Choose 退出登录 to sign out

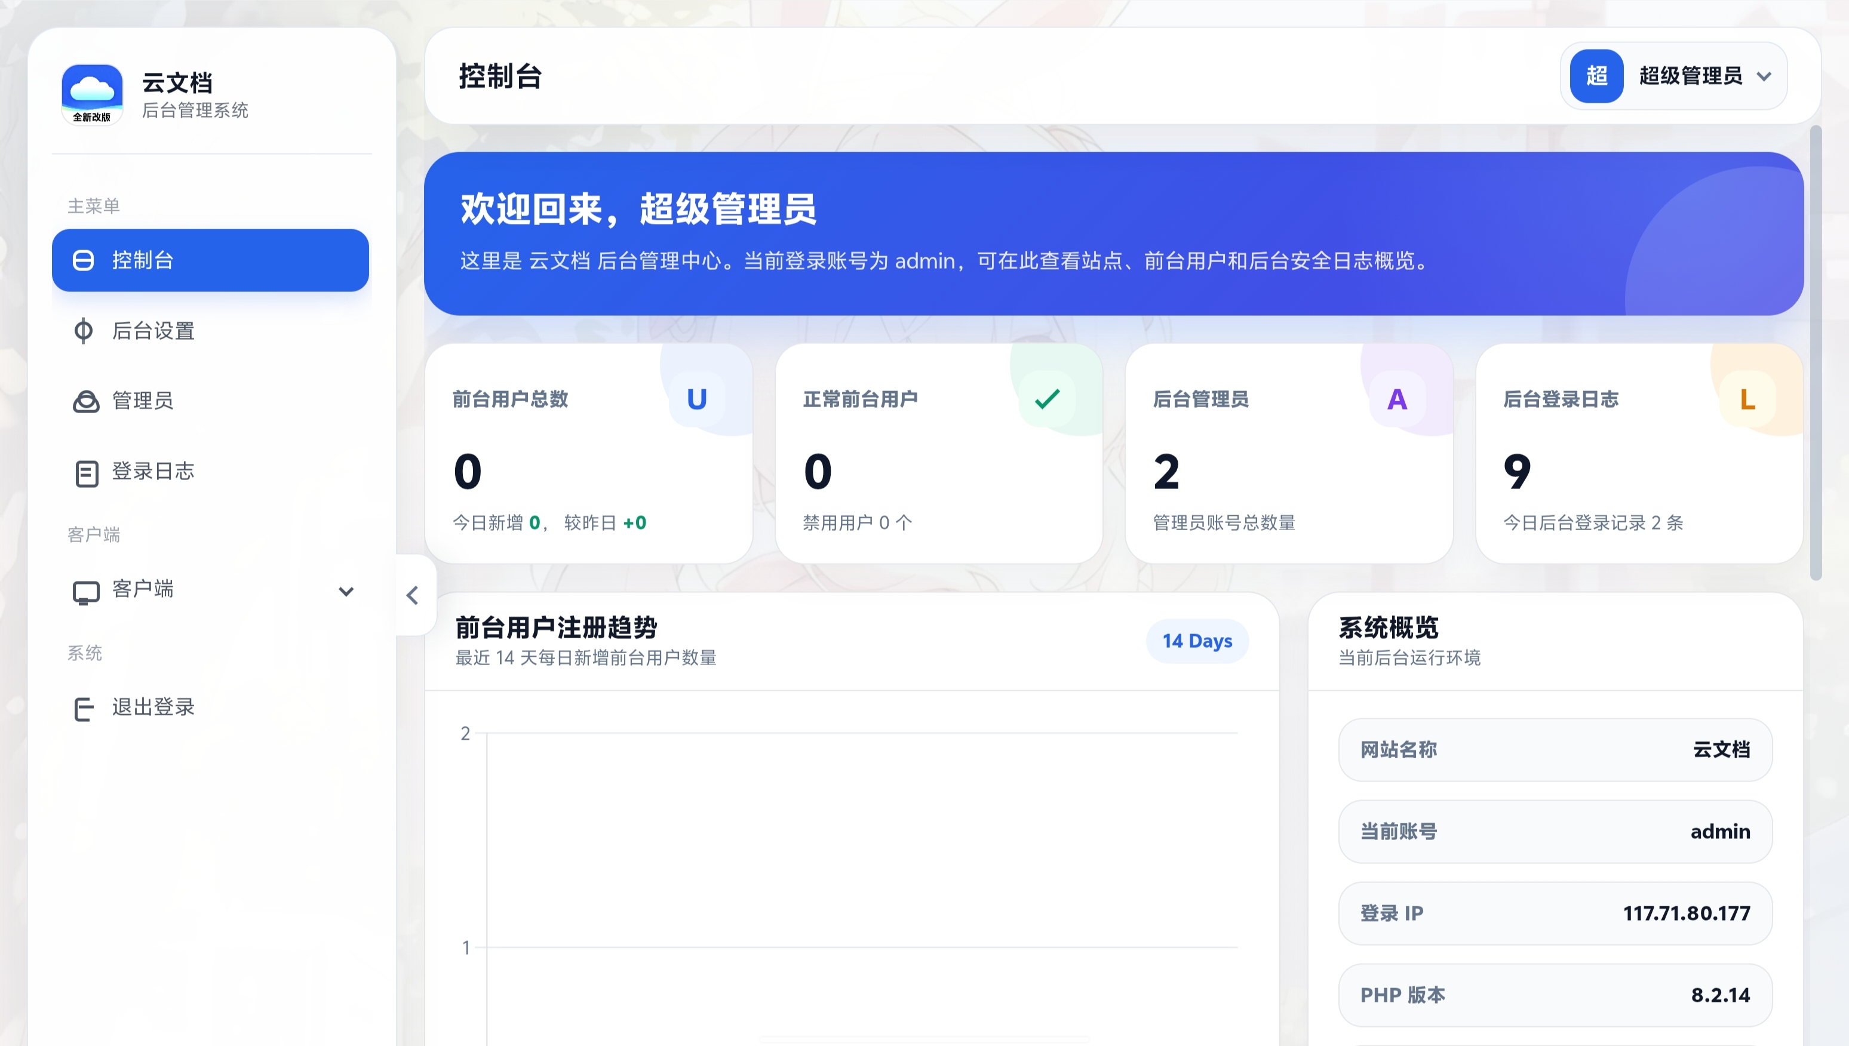(x=211, y=707)
